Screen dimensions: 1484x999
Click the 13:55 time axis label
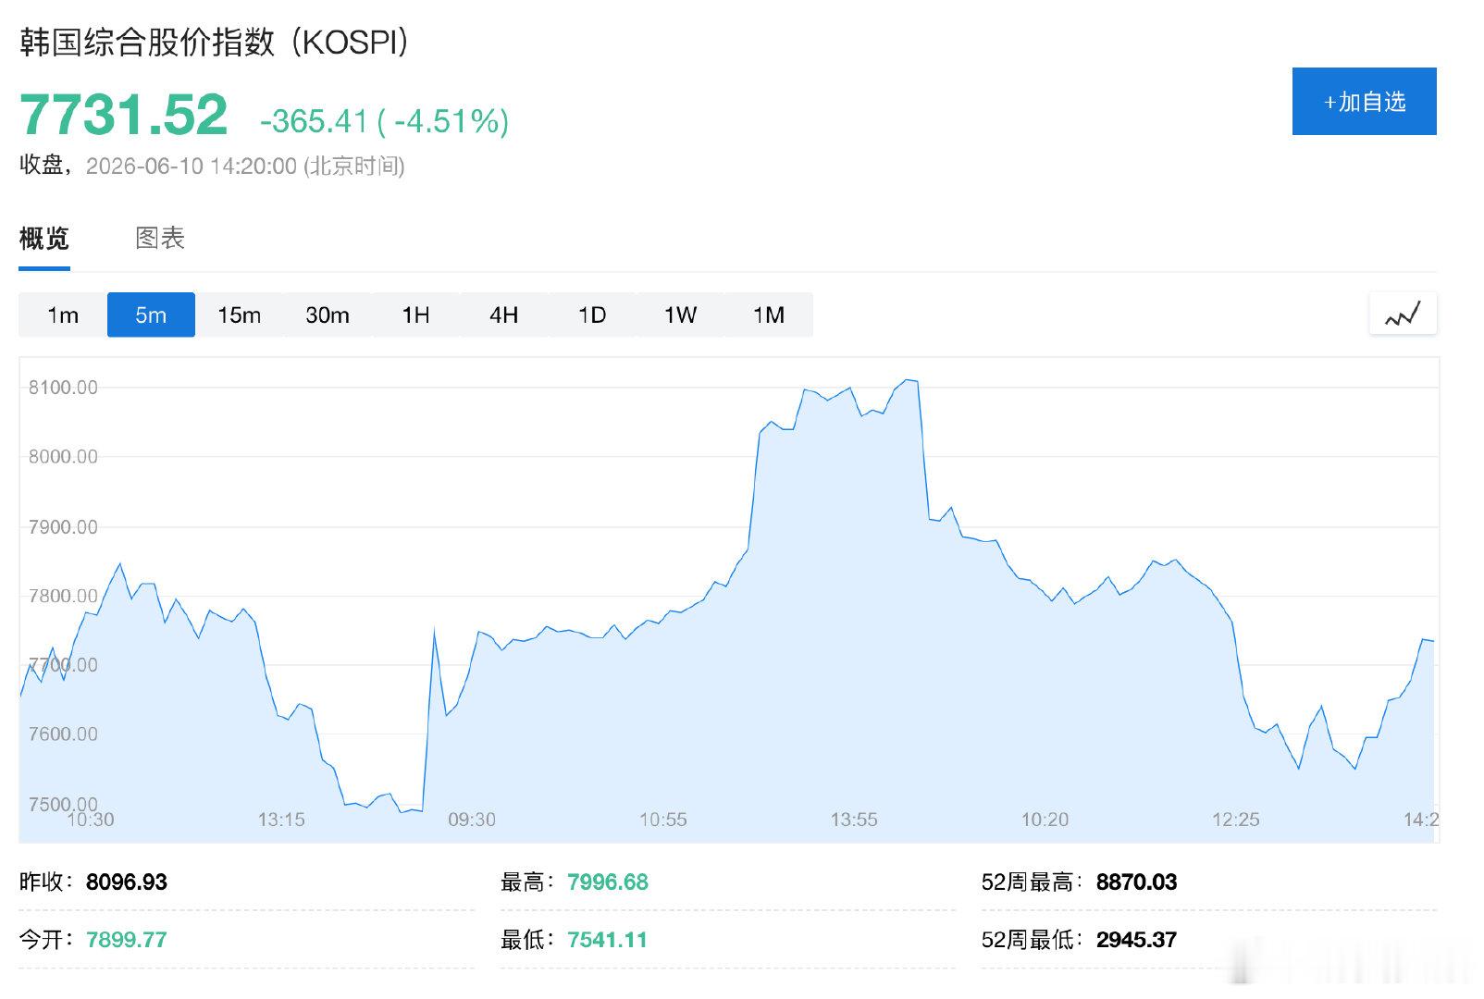click(x=853, y=820)
